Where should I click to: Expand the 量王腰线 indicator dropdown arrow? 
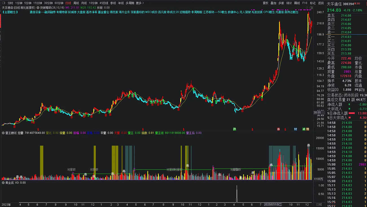(3, 133)
